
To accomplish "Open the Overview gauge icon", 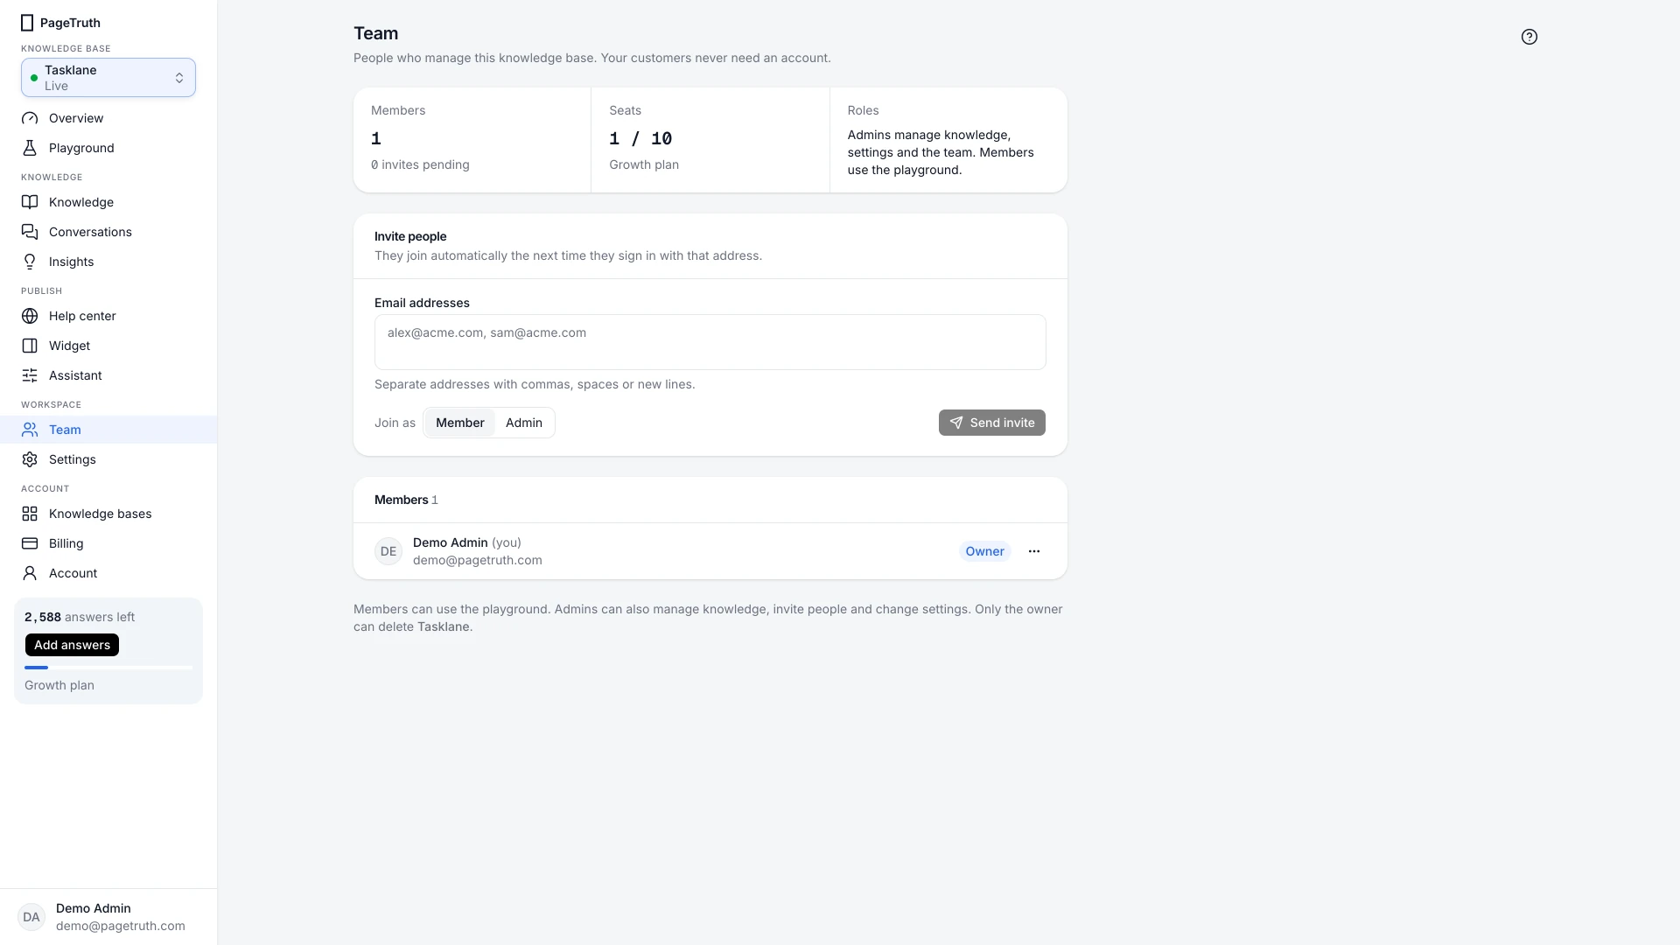I will click(30, 118).
